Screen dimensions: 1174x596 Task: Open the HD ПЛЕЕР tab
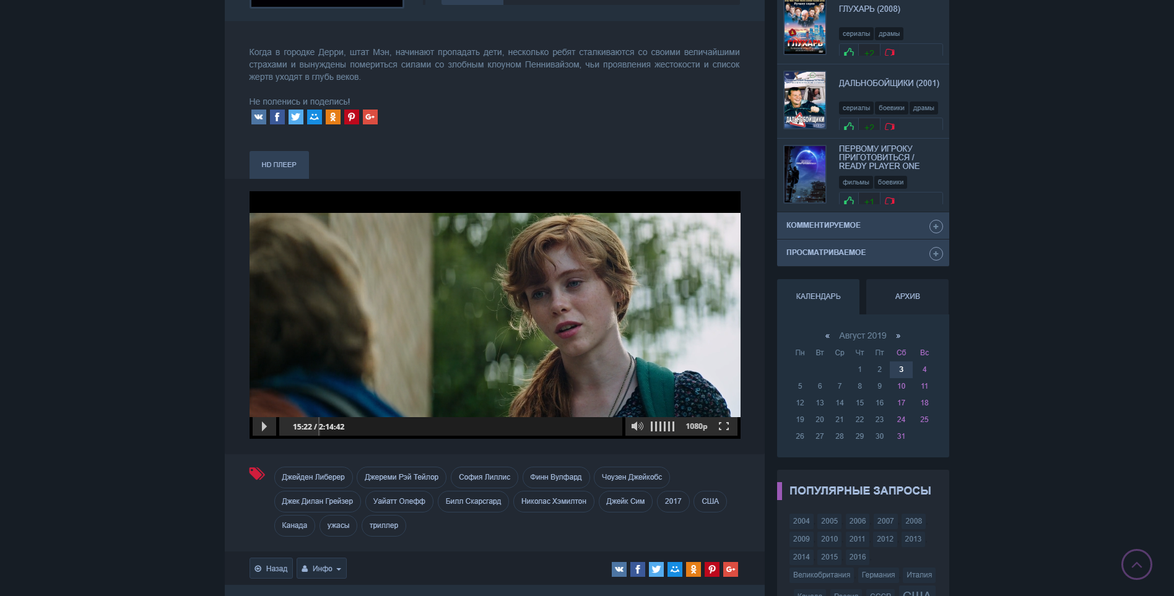[x=279, y=165]
